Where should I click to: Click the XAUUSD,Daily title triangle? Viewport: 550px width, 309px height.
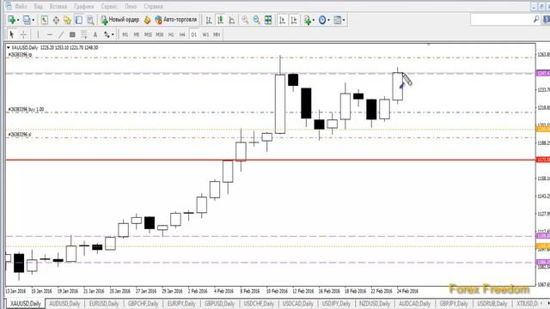(9, 47)
